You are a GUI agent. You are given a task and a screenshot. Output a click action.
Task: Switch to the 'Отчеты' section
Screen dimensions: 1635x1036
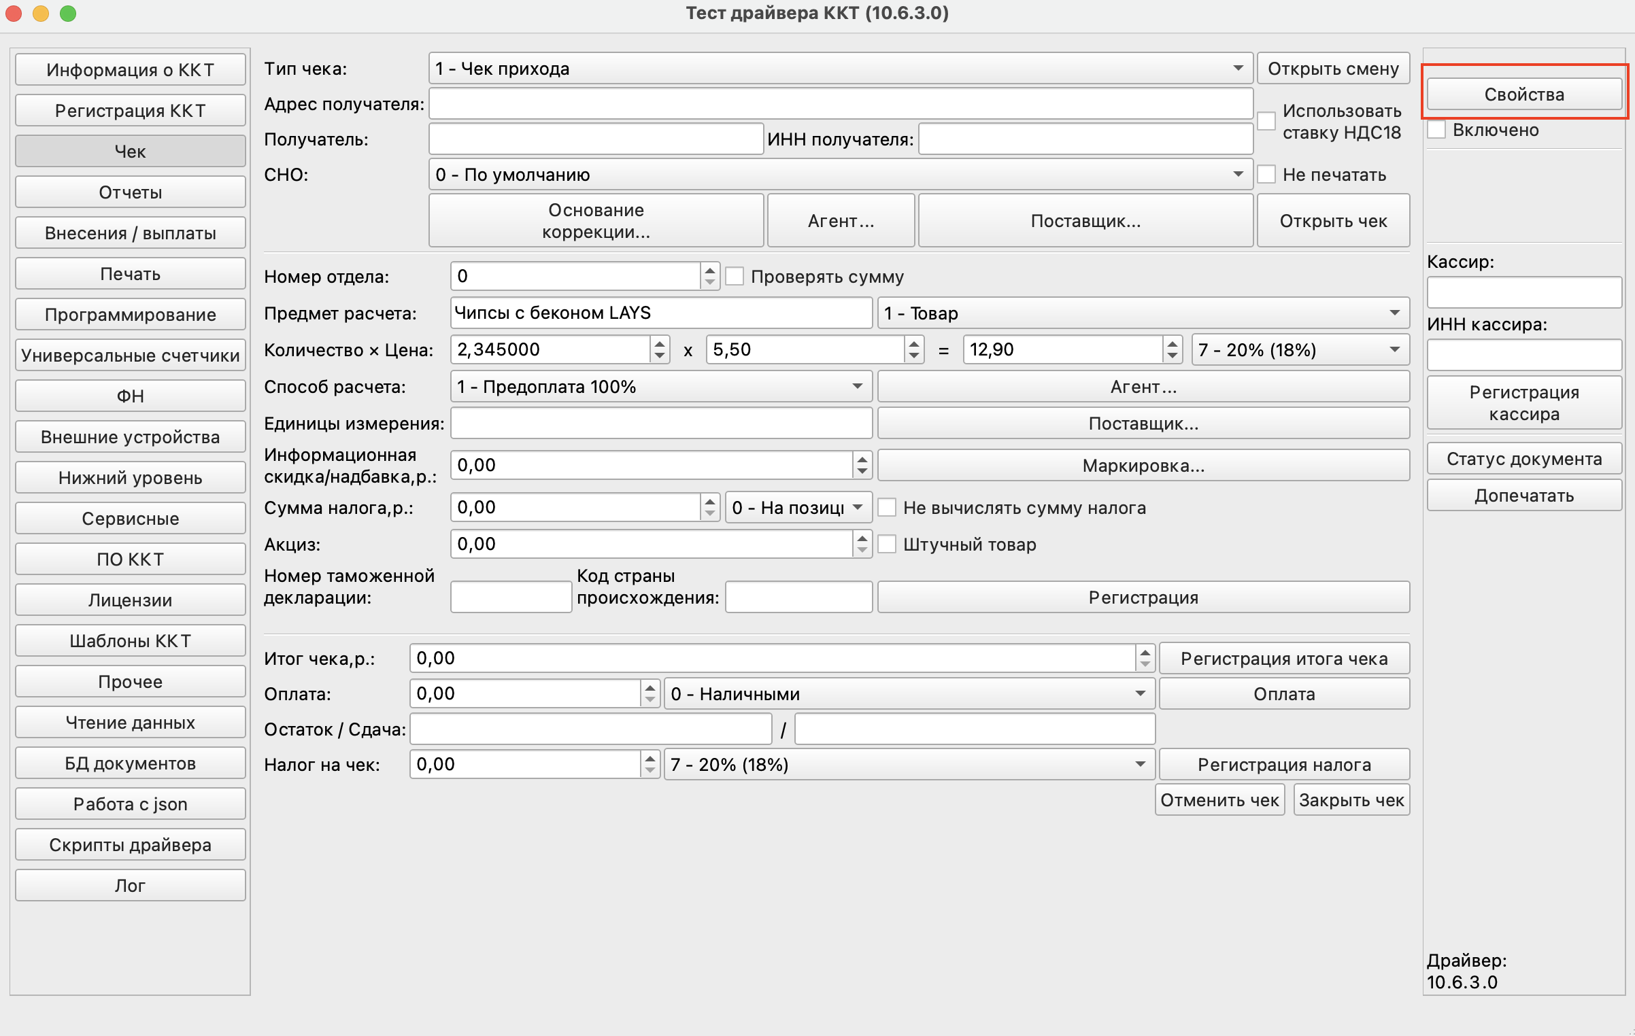coord(130,192)
